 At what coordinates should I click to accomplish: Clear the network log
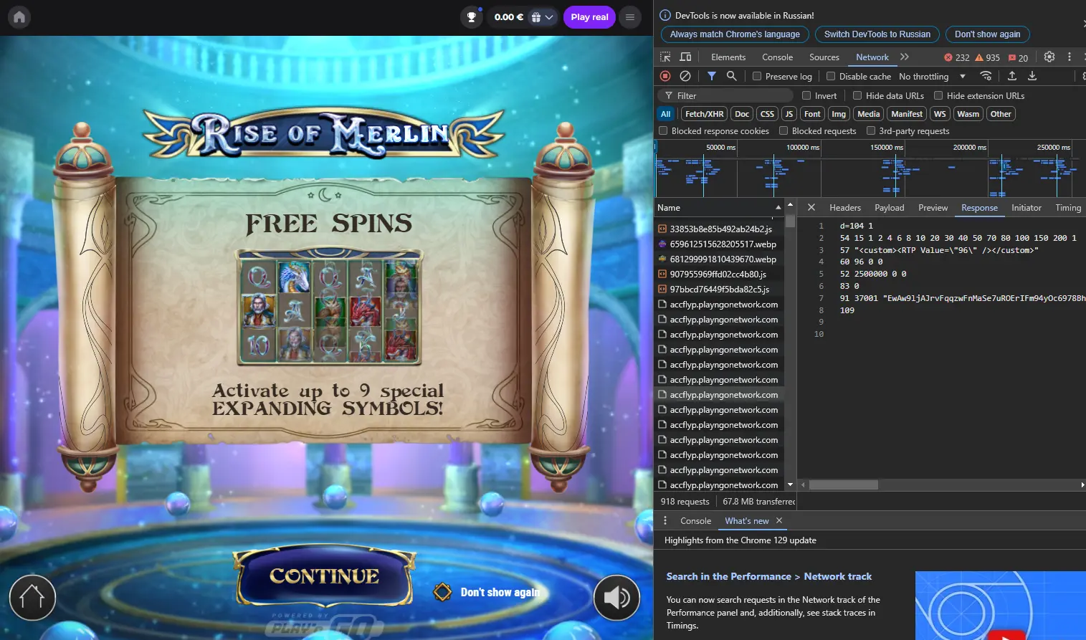685,76
